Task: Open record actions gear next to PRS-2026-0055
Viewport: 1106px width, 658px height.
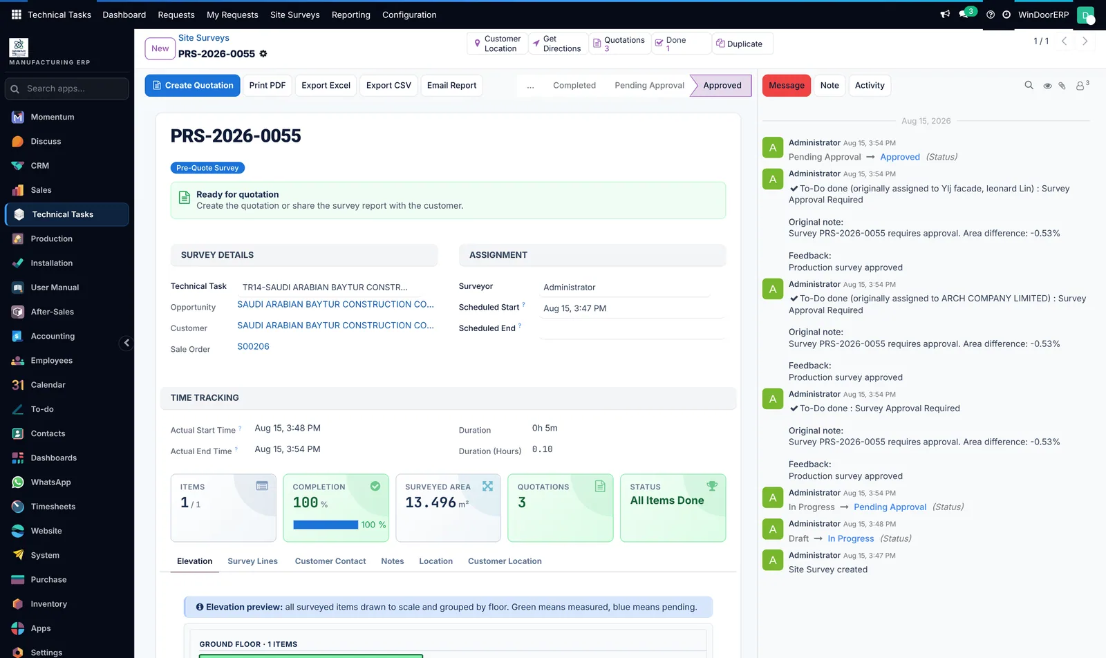Action: pyautogui.click(x=263, y=54)
